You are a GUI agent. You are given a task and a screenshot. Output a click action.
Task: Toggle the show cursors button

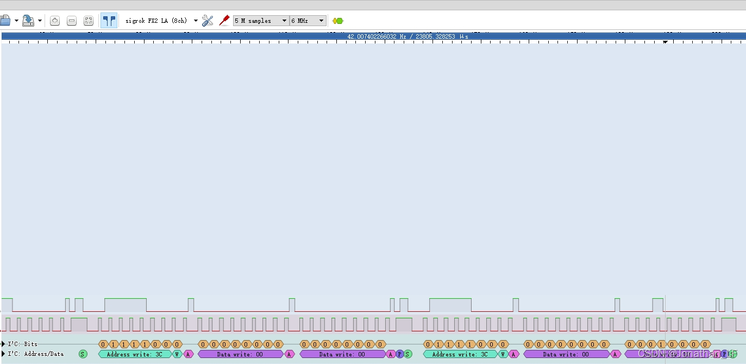pos(109,21)
